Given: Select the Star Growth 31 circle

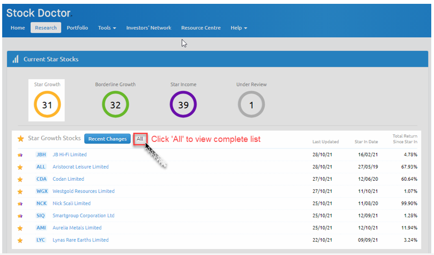Looking at the screenshot, I should click(47, 104).
